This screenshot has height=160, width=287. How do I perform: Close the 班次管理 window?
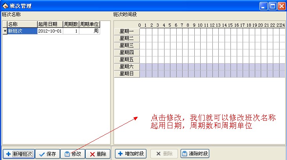point(282,6)
